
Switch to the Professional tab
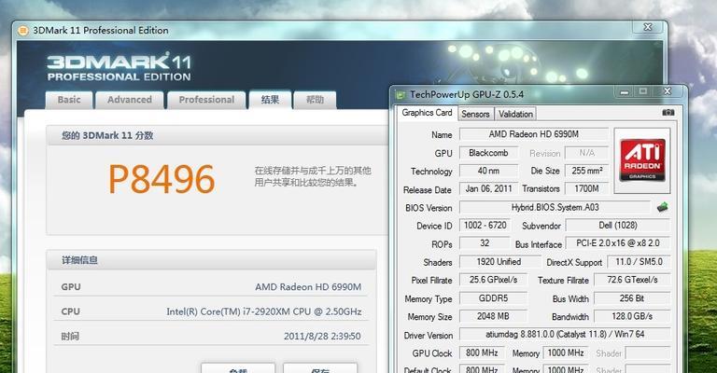pyautogui.click(x=206, y=100)
